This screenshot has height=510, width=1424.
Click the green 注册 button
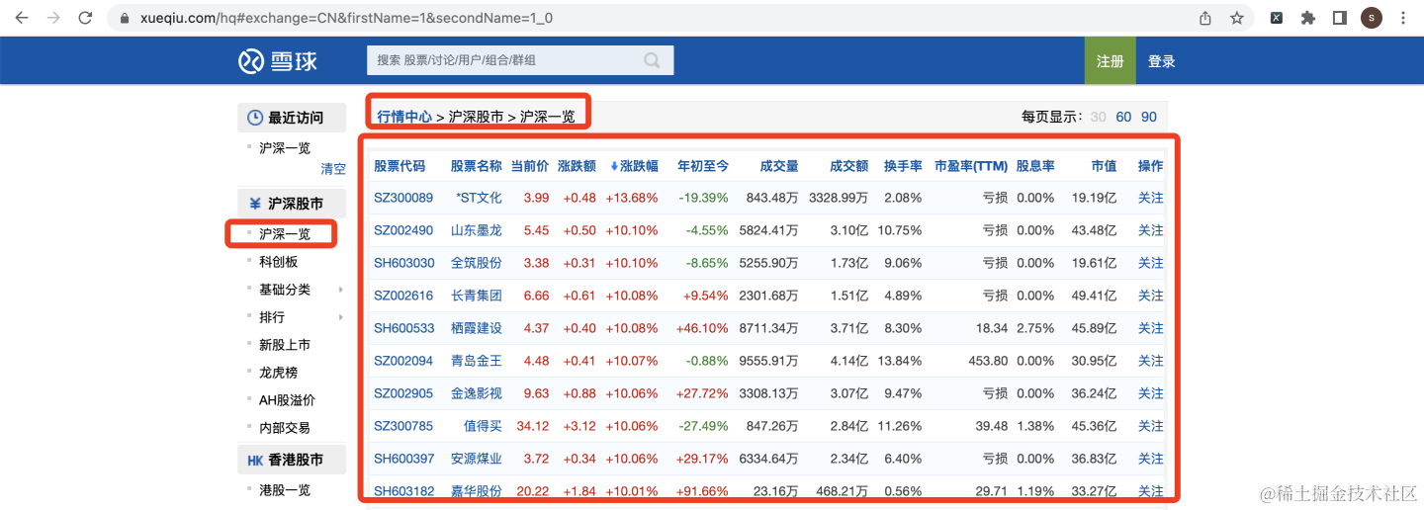coord(1111,61)
